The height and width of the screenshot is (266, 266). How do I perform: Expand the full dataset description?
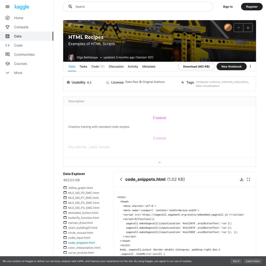coord(159,162)
